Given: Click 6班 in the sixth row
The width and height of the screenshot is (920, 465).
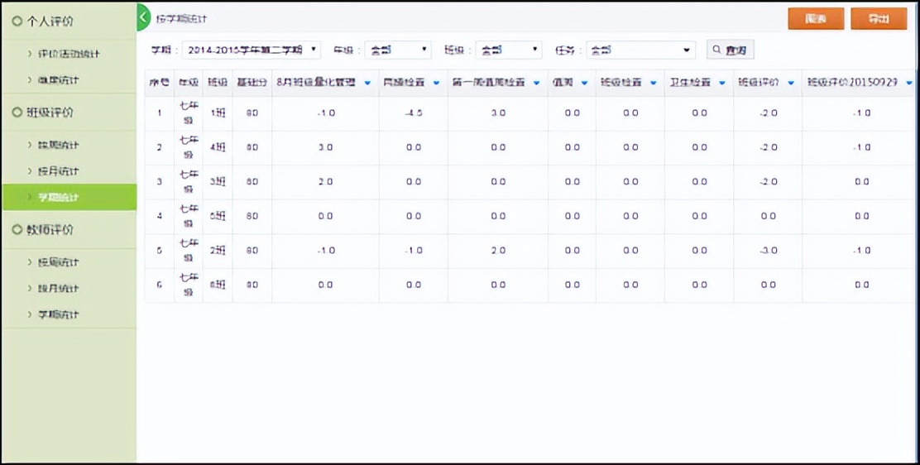Looking at the screenshot, I should click(218, 285).
